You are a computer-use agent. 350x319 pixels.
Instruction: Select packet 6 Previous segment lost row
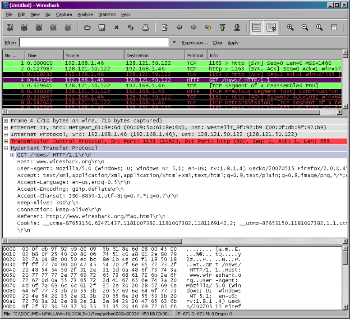pyautogui.click(x=172, y=91)
